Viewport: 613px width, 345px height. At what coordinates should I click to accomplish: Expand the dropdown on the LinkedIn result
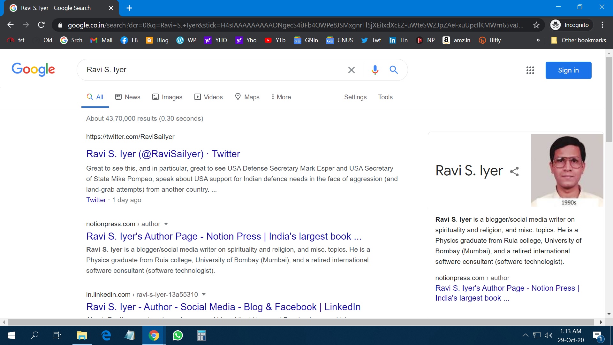[204, 294]
